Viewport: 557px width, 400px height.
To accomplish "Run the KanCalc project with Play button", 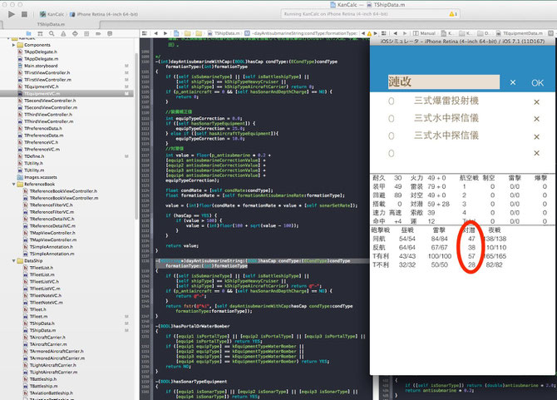I will tap(12, 14).
